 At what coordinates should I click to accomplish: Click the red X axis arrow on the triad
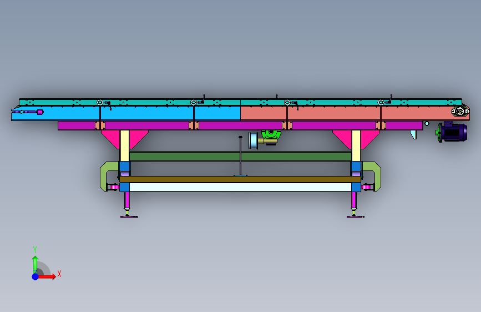click(48, 276)
